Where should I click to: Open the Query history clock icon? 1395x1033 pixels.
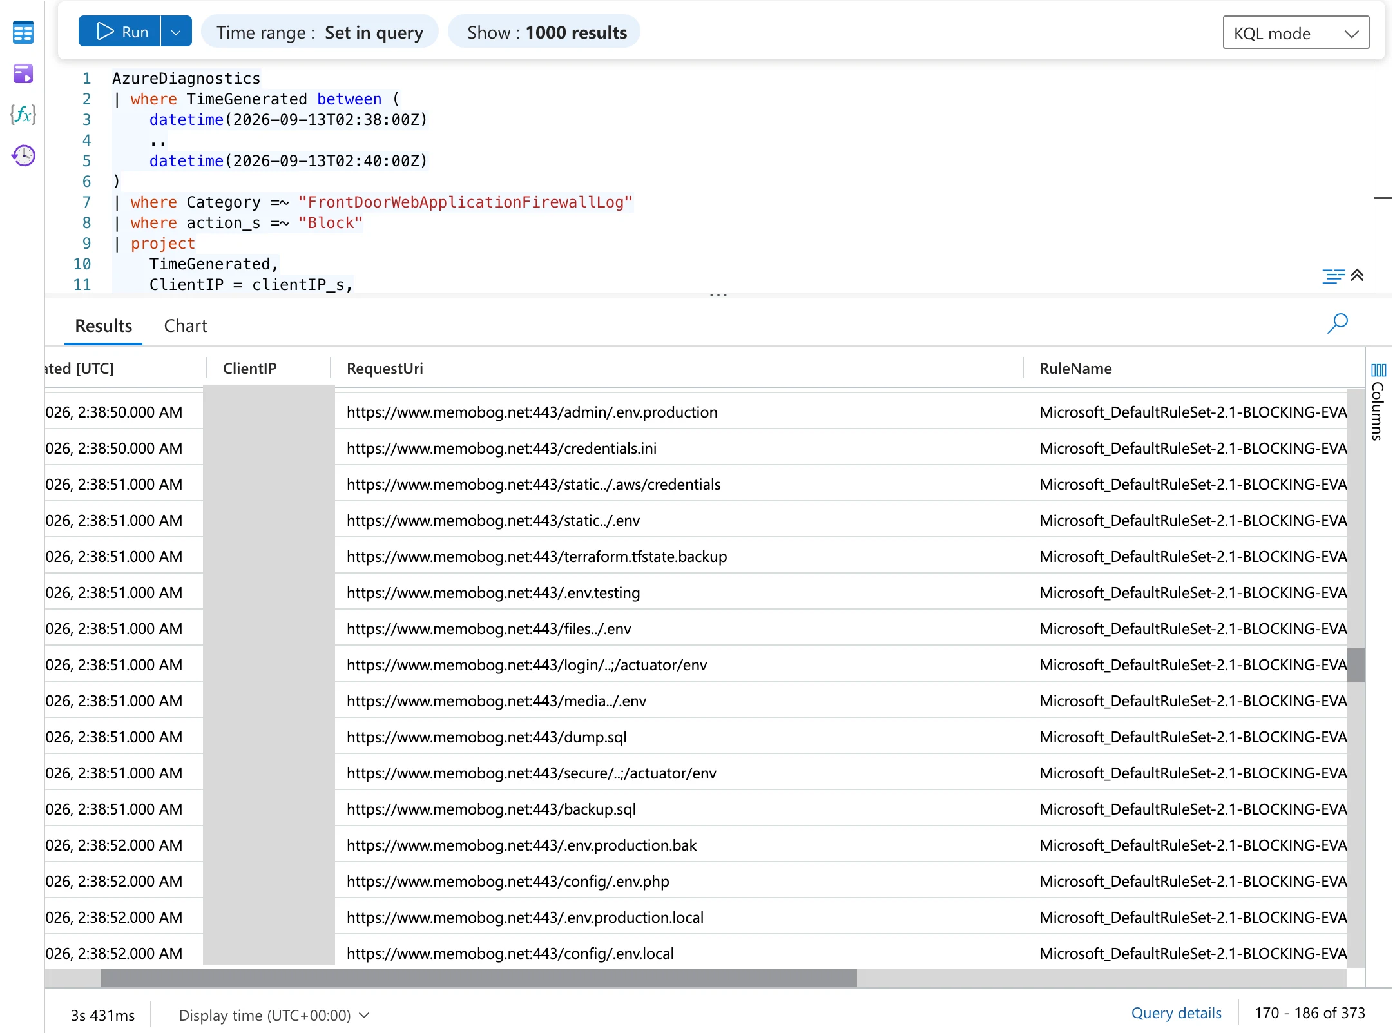point(23,155)
